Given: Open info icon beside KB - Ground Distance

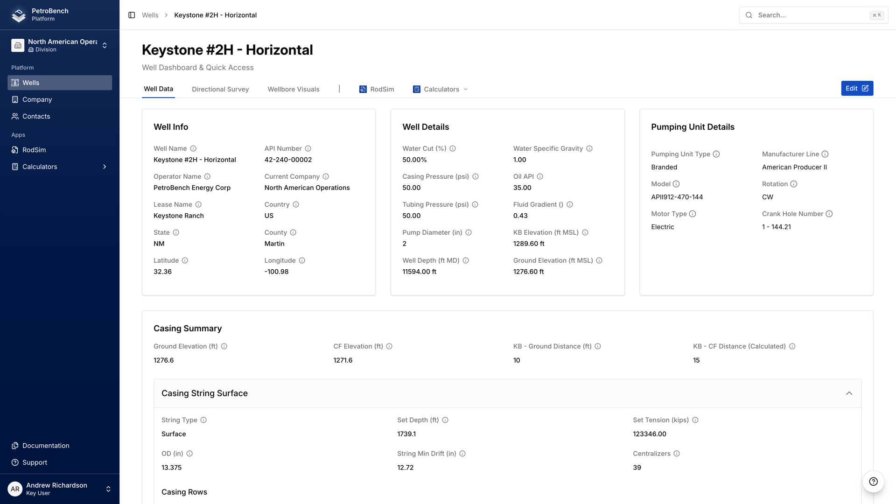Looking at the screenshot, I should click(598, 346).
